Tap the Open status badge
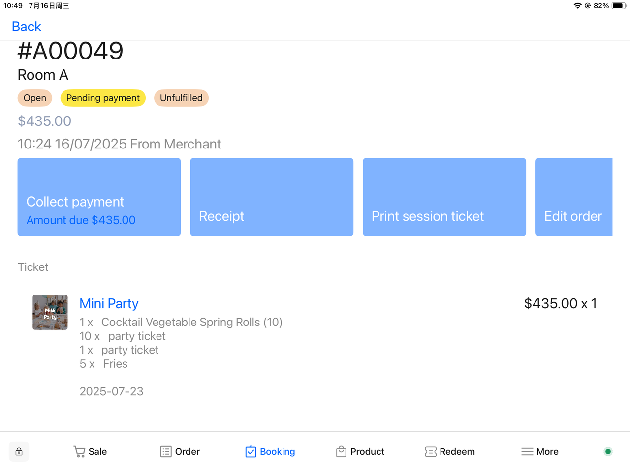The image size is (630, 472). click(x=35, y=98)
